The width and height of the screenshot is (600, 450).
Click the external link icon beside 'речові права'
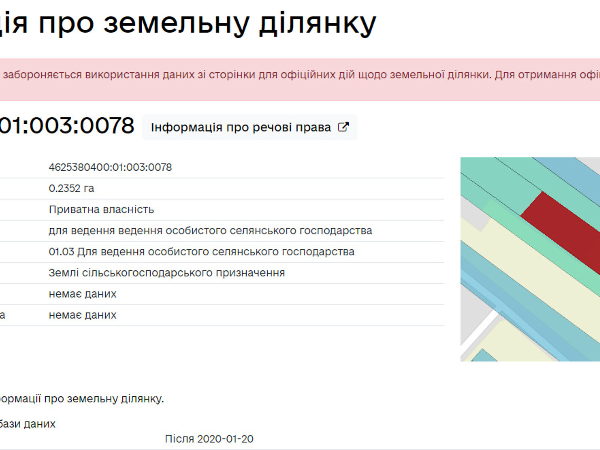(343, 127)
